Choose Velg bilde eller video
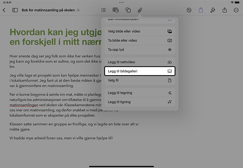 140,31
